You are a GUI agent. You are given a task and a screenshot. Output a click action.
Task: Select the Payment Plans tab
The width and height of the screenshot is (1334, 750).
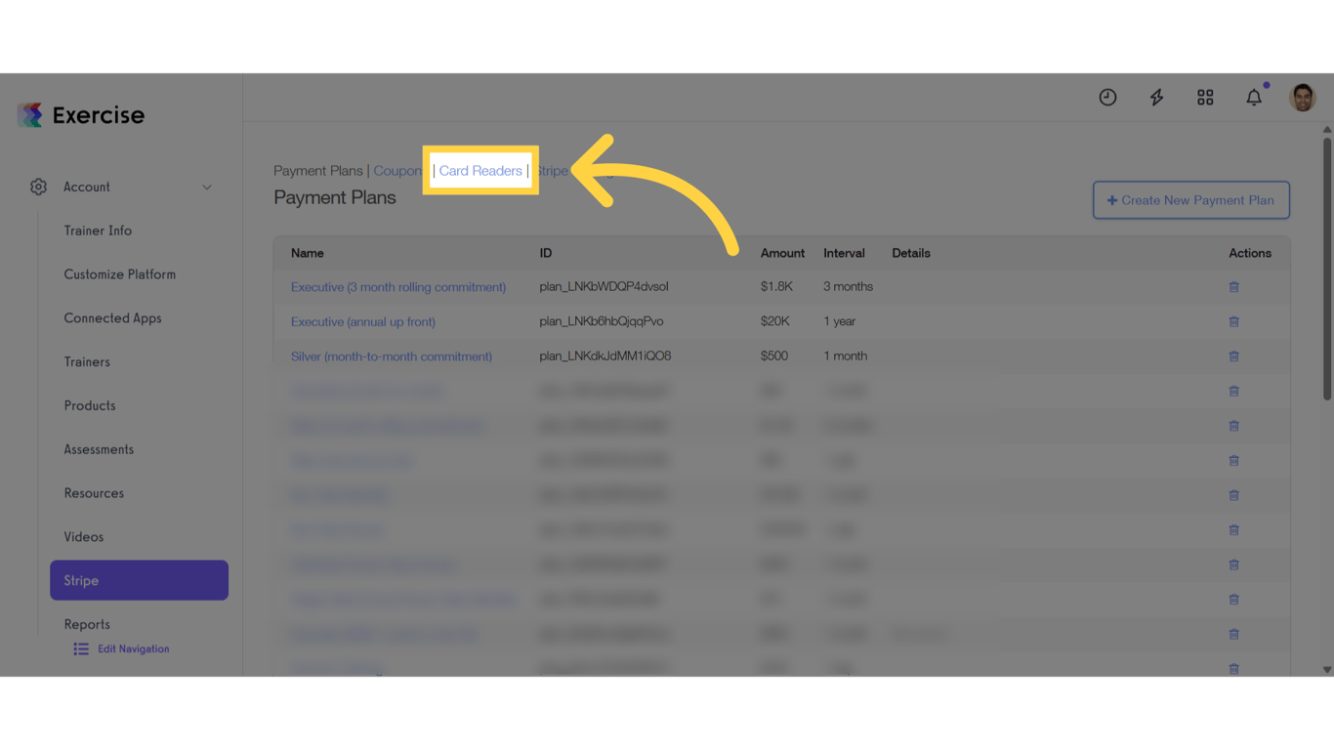(x=317, y=171)
